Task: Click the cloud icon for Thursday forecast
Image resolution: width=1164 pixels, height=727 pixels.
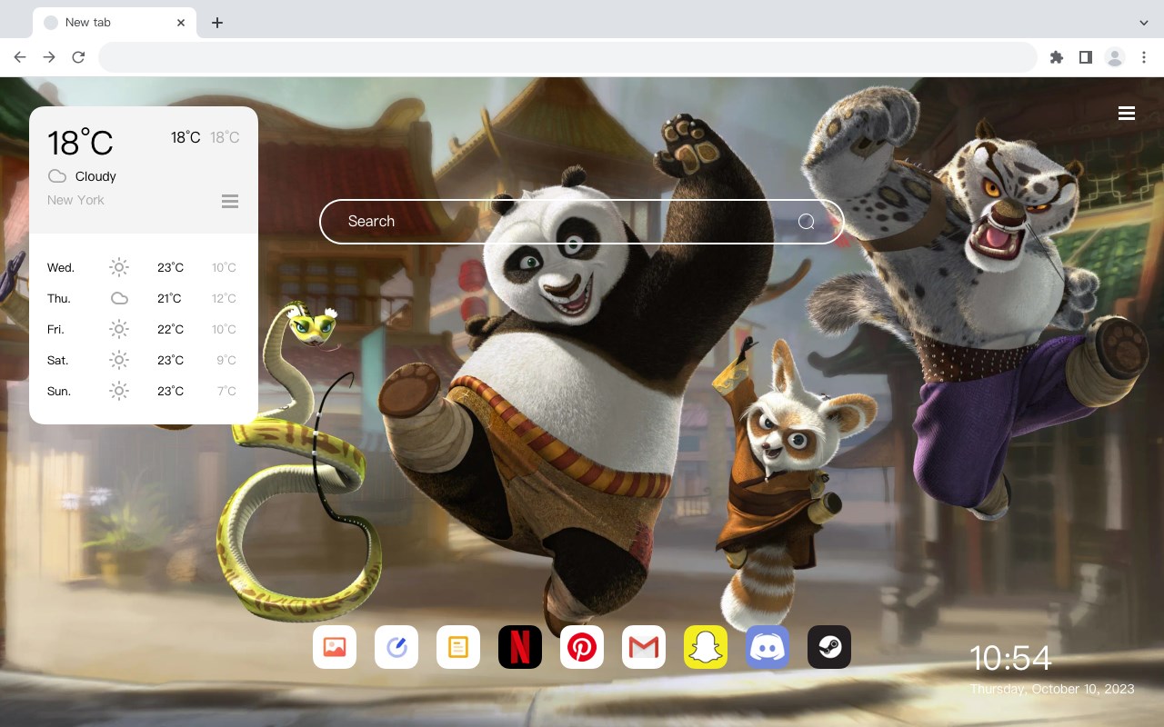Action: pyautogui.click(x=119, y=298)
